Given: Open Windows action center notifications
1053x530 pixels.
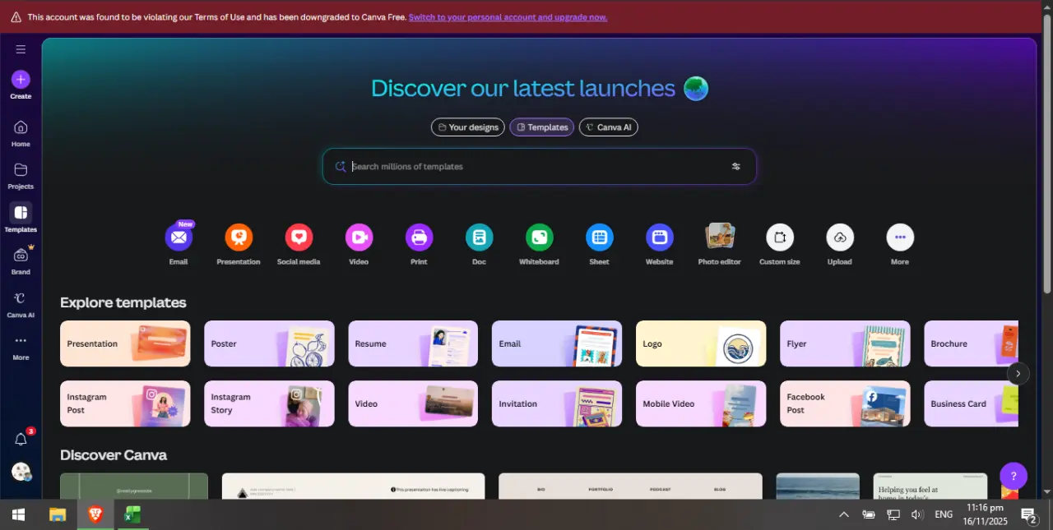Looking at the screenshot, I should (x=1028, y=515).
